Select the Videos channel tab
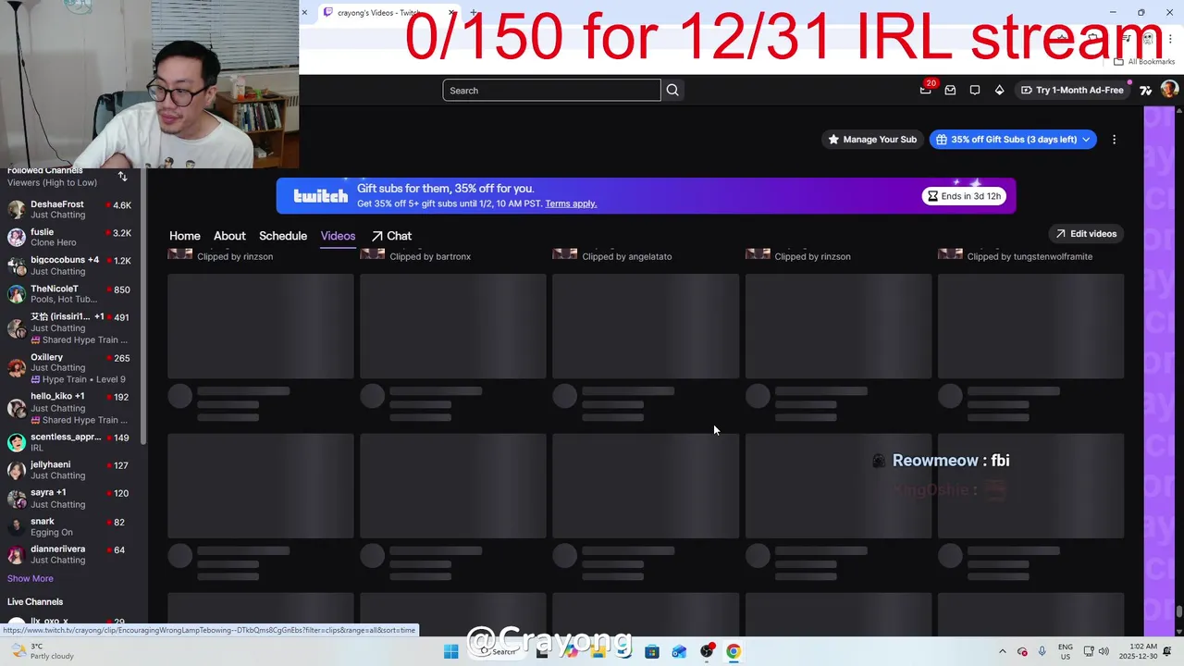The image size is (1184, 666). pyautogui.click(x=338, y=236)
